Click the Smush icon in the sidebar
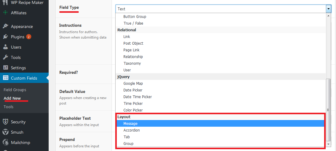 point(5,132)
